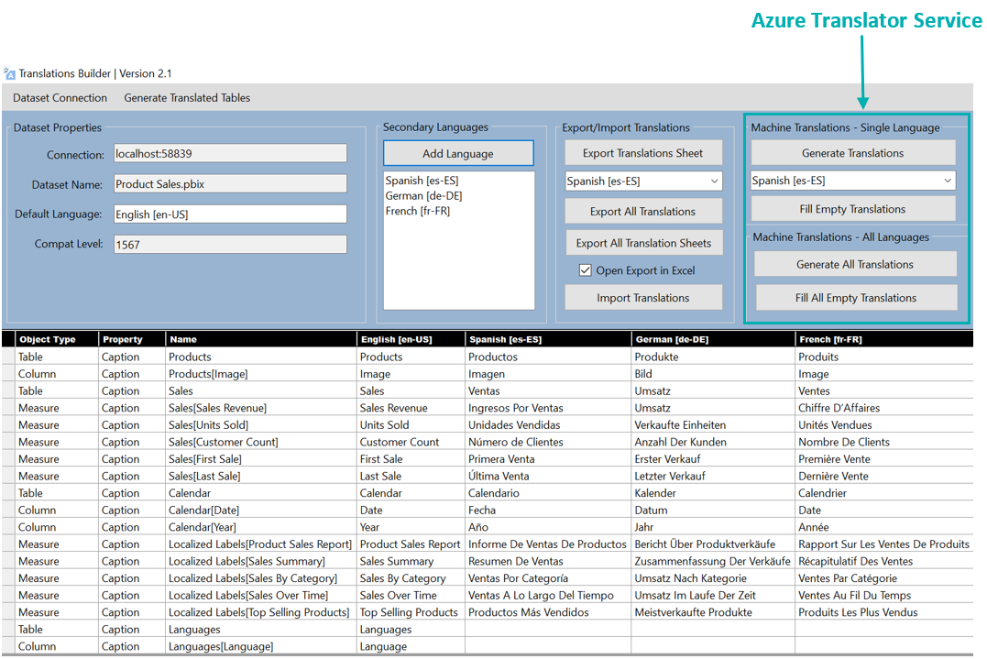Select the Dernière Vente cell
Viewport: 987px width, 659px height.
(883, 476)
